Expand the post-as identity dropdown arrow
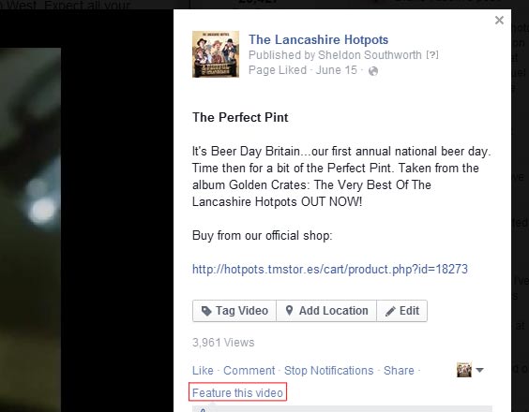The width and height of the screenshot is (529, 412). pos(479,370)
